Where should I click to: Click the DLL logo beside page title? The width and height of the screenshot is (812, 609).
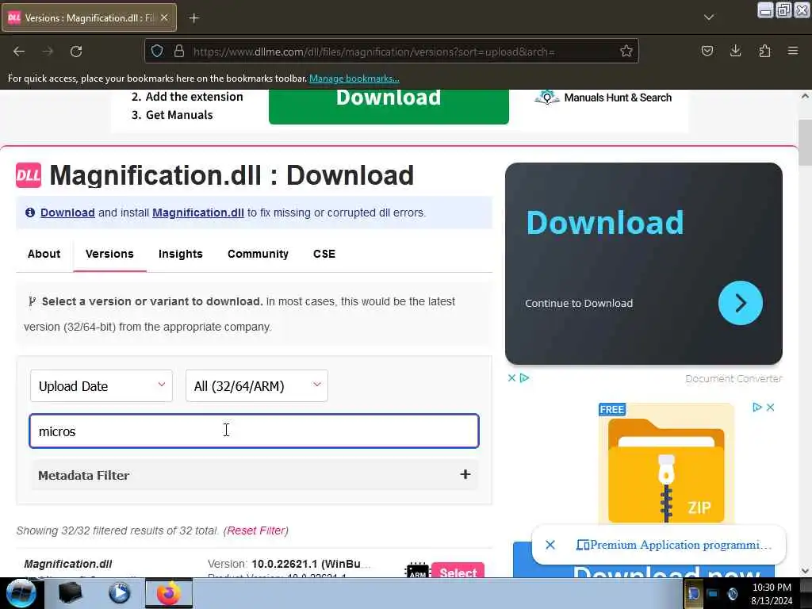tap(29, 175)
